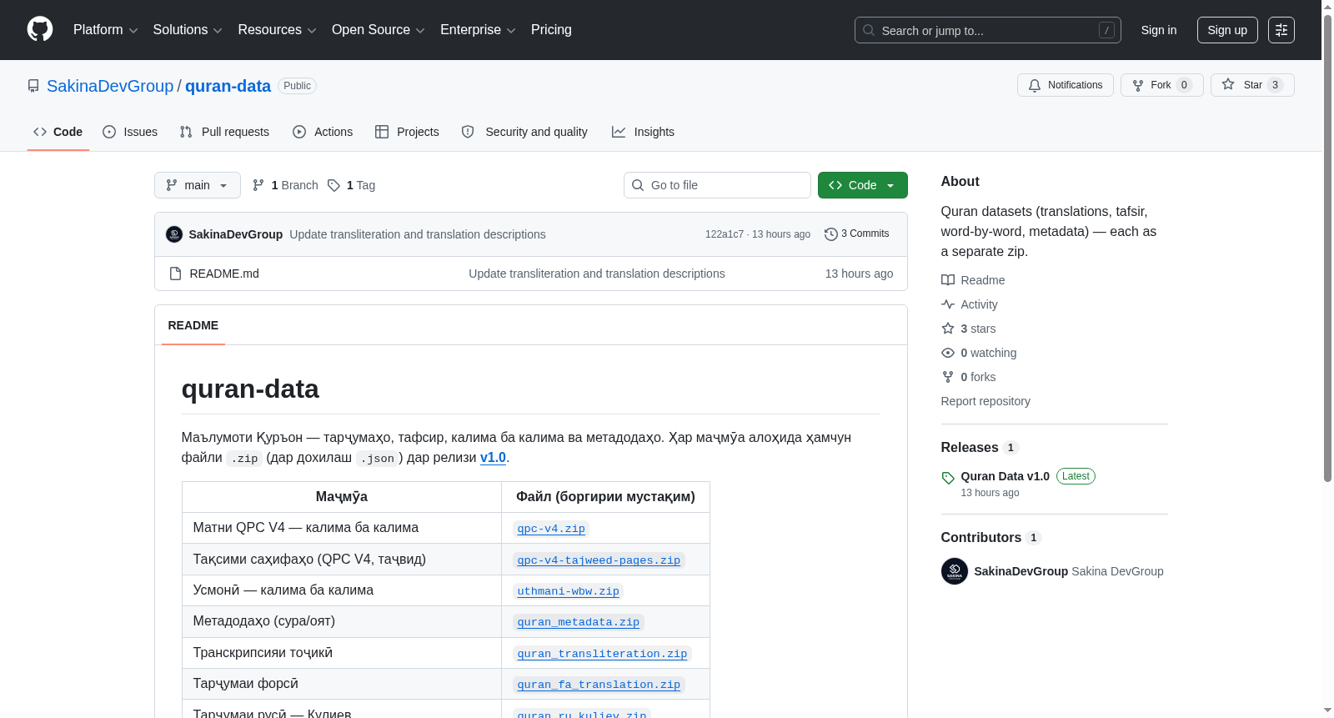View the 3 stars link
The image size is (1334, 718).
coord(969,329)
